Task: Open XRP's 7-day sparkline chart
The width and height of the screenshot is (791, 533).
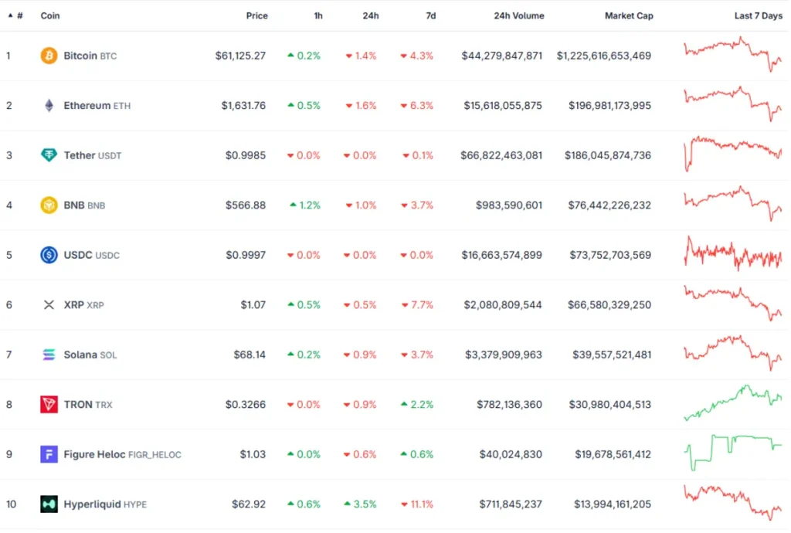Action: 733,304
